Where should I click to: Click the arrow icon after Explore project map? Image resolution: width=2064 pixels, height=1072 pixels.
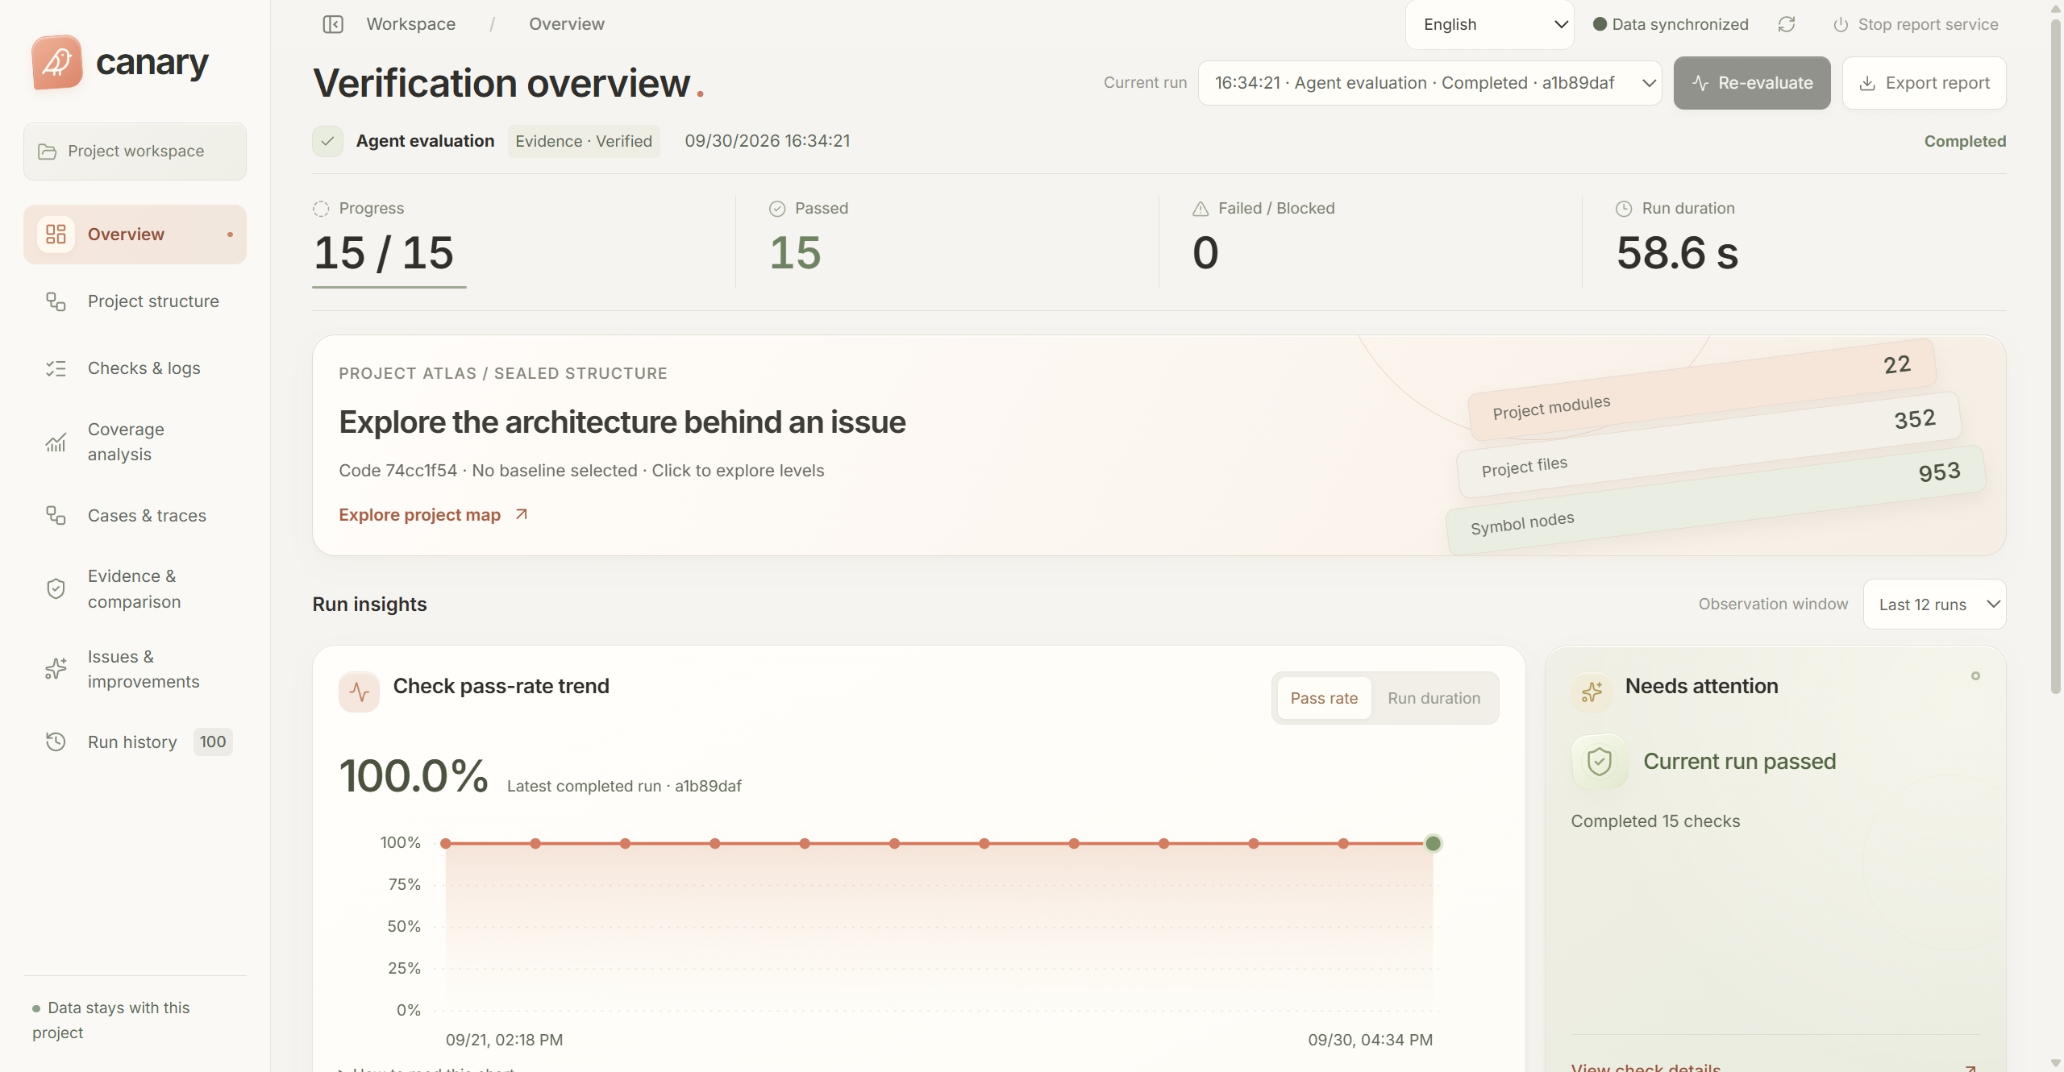[522, 514]
